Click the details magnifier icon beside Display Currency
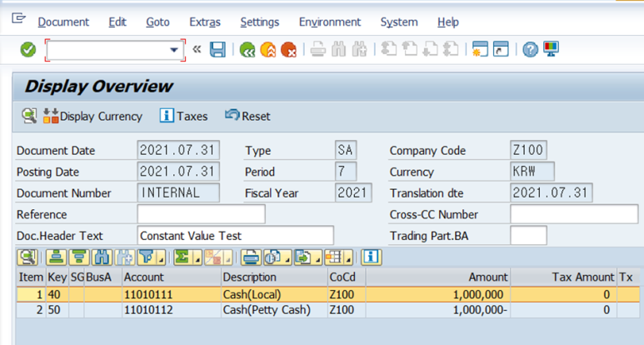644x345 pixels. (29, 116)
